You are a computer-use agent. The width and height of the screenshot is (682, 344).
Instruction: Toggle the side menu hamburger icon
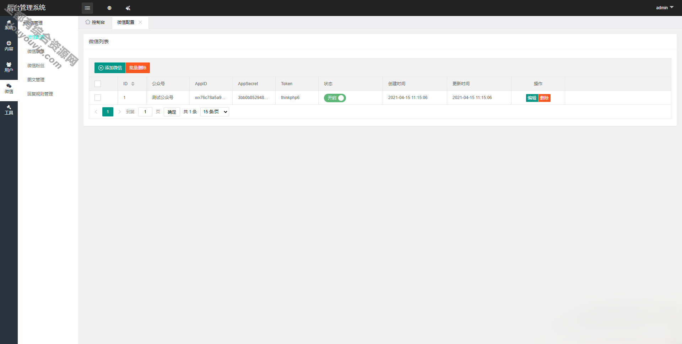[87, 8]
